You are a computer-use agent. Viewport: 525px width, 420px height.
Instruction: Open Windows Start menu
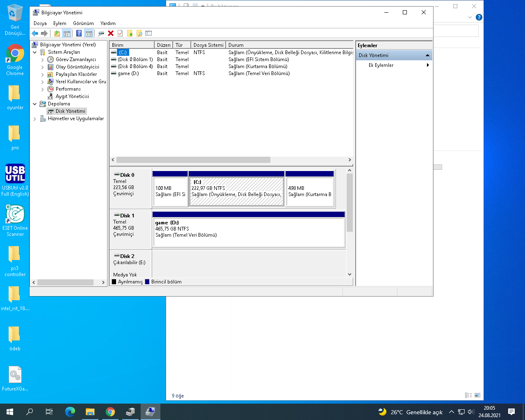pyautogui.click(x=10, y=412)
